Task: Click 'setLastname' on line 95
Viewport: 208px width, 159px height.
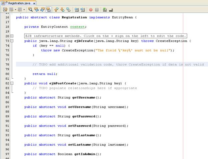Action: coord(79,145)
